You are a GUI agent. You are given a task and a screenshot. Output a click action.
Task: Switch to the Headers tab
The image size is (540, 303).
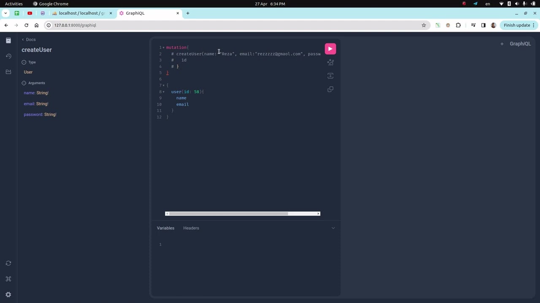191,228
